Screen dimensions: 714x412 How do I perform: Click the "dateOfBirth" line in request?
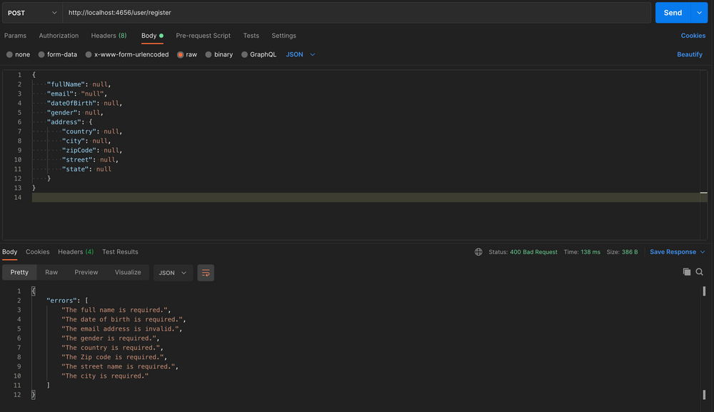(x=85, y=104)
